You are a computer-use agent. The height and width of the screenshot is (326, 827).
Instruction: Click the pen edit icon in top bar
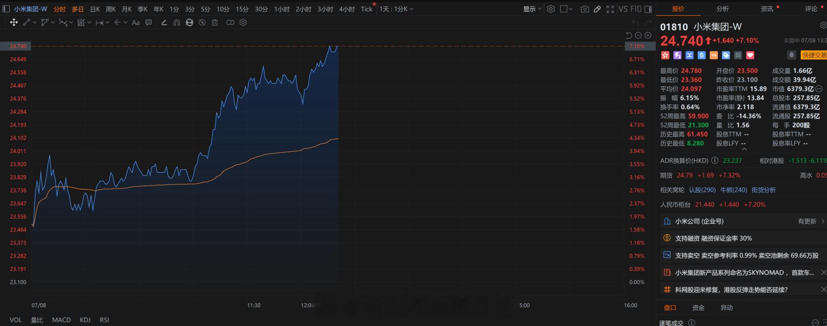coord(597,9)
